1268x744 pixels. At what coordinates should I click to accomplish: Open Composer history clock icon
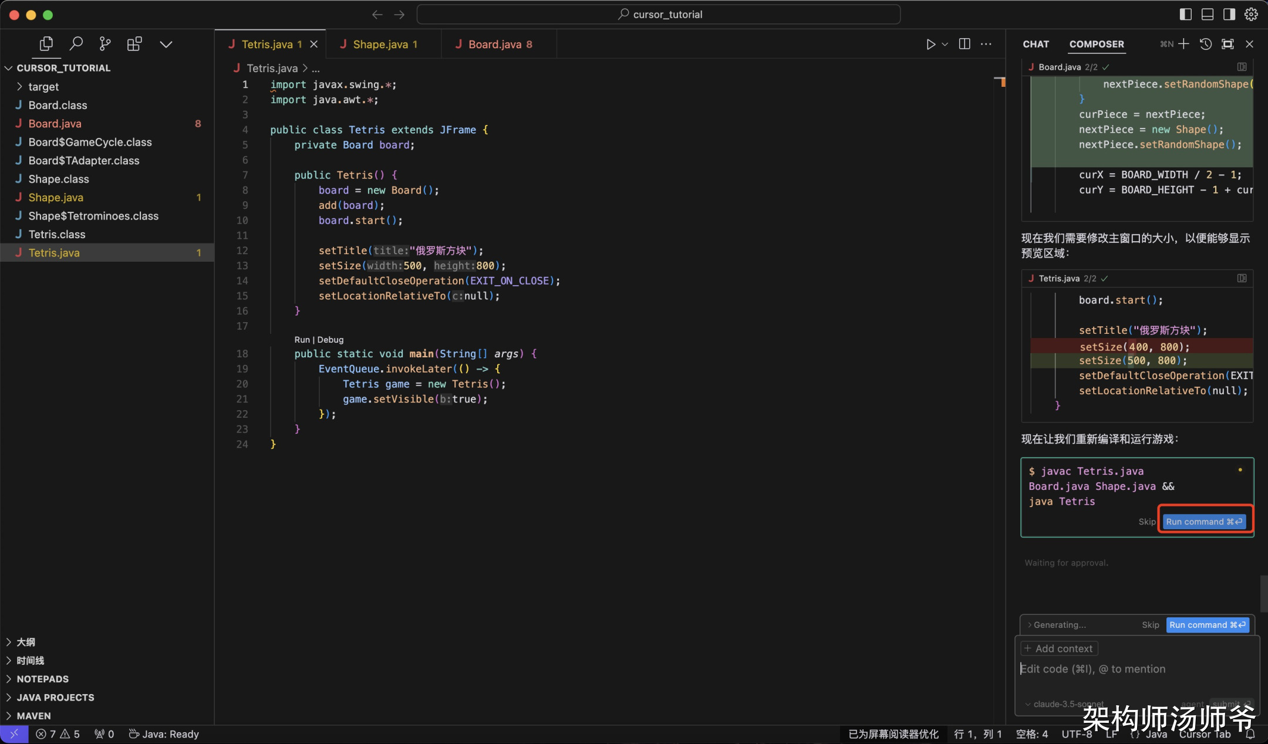point(1206,44)
